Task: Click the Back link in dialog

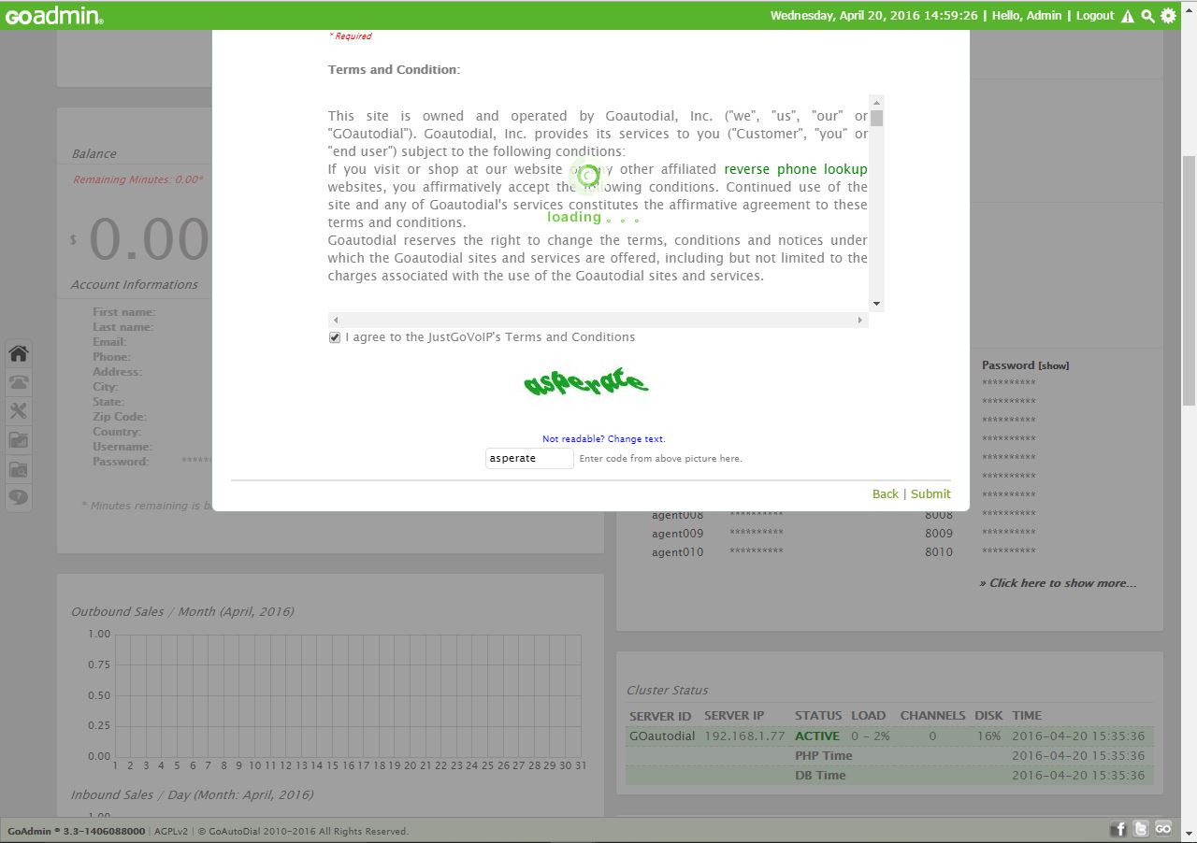Action: point(885,493)
